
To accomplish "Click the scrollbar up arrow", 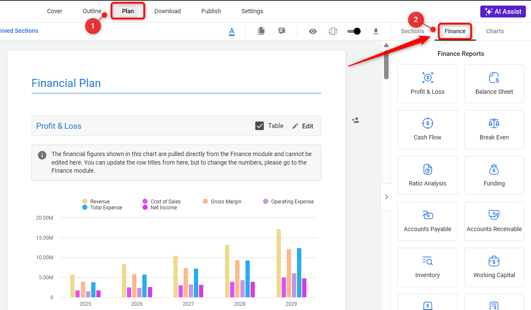I will (386, 45).
